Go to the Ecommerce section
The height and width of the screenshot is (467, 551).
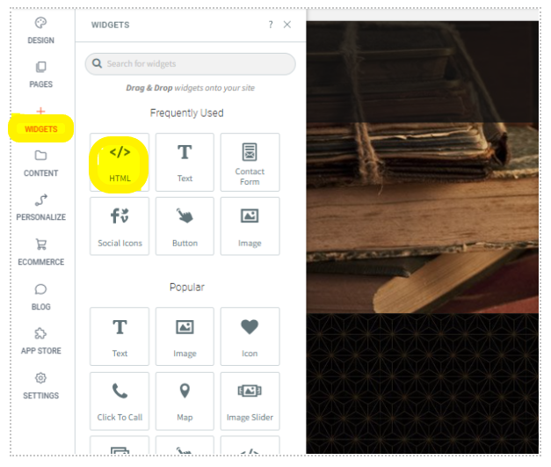pyautogui.click(x=40, y=252)
